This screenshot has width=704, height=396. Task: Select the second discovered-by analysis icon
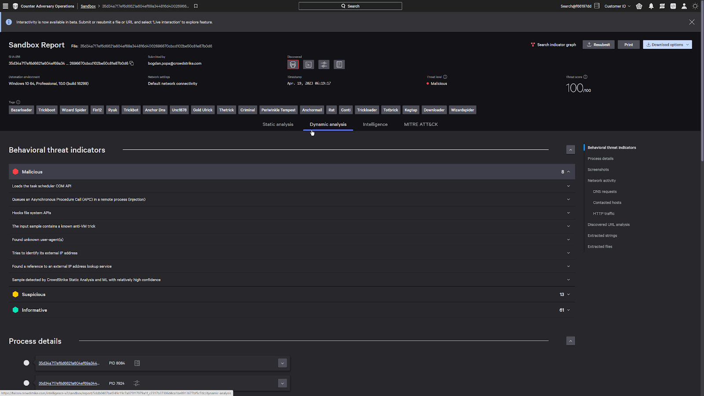[308, 65]
